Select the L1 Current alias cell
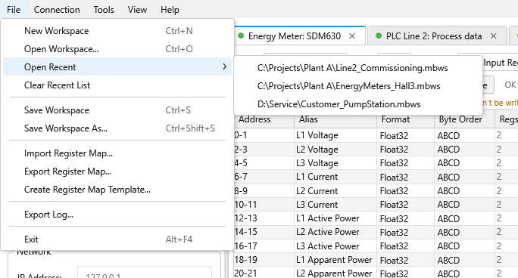This screenshot has height=278, width=518. [x=335, y=177]
